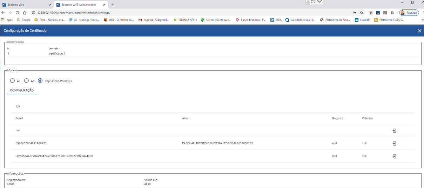This screenshot has height=188, width=424.
Task: Click the Registro column header
Action: [x=338, y=118]
